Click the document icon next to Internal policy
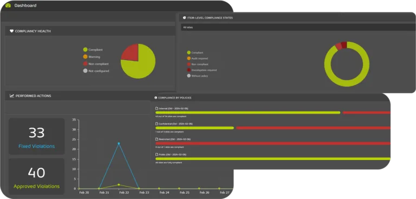Viewport: 416px width, 199px height. click(157, 108)
